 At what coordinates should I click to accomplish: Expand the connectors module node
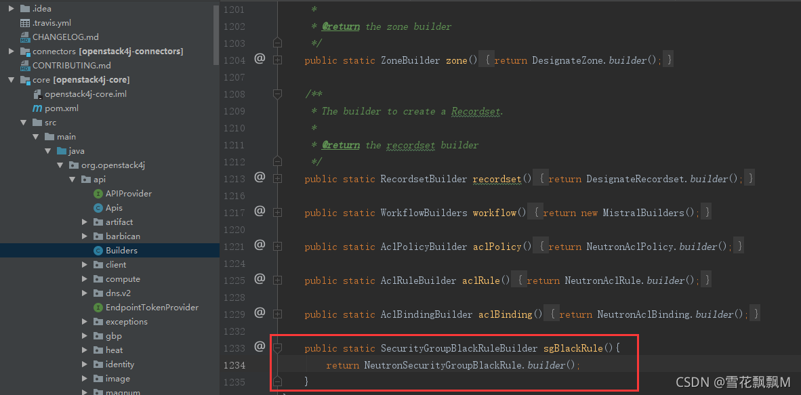[12, 51]
